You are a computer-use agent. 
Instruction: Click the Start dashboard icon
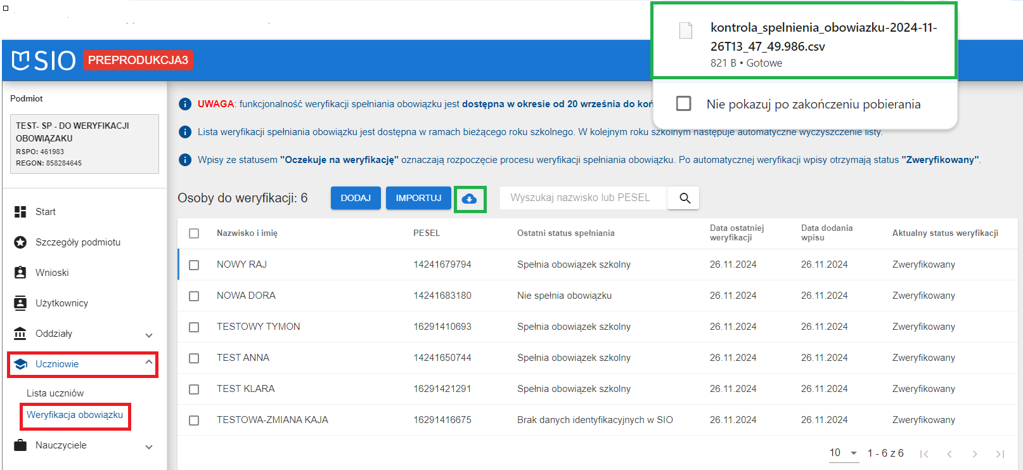tap(20, 212)
